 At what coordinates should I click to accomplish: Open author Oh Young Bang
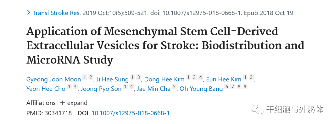click(201, 89)
